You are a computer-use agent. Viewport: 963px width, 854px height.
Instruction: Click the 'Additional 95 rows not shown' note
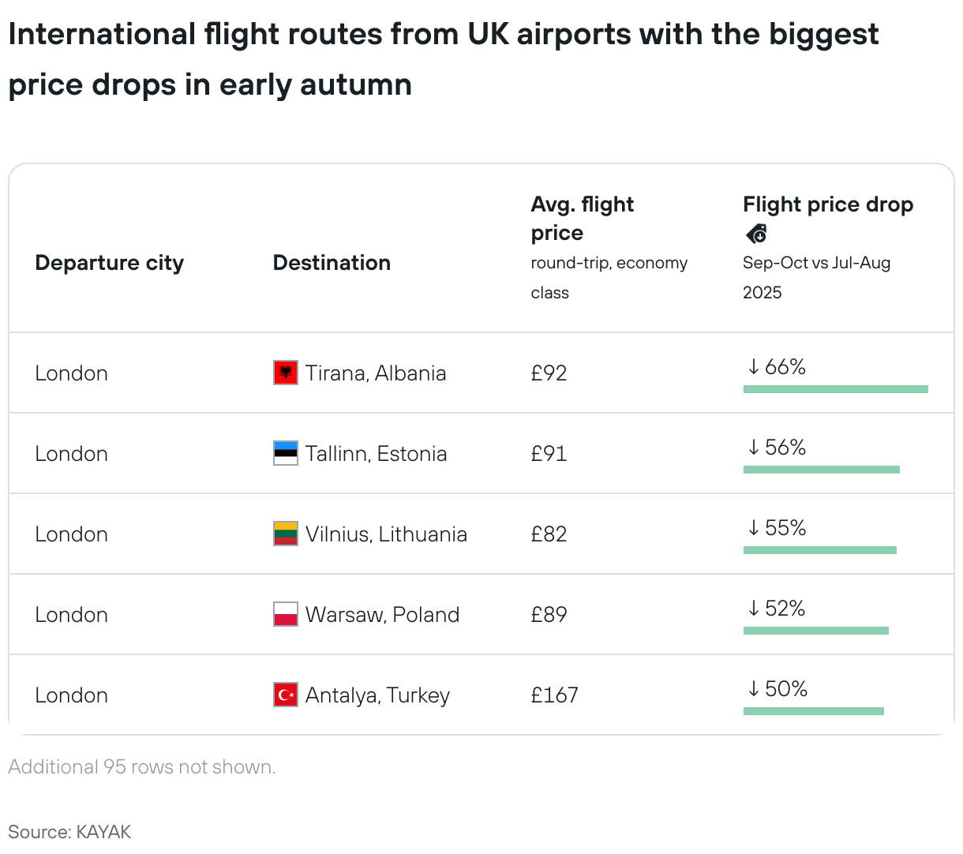pos(142,767)
